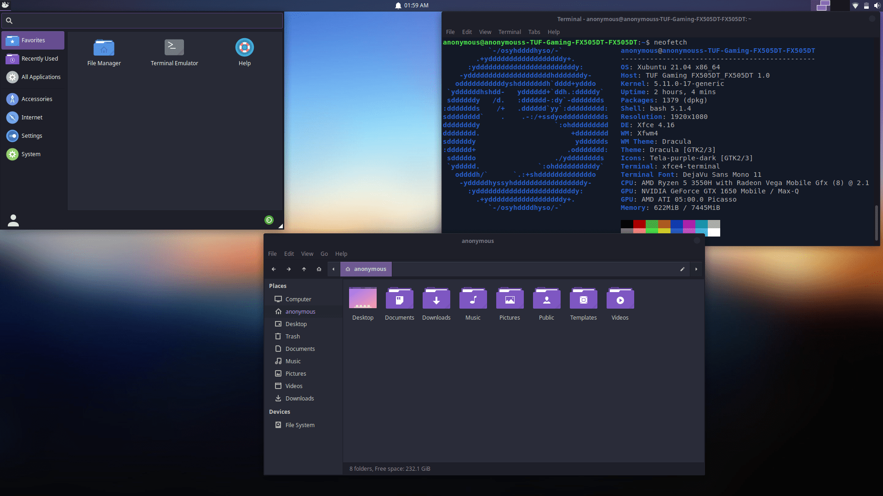Mute audio via tray speaker icon

[877, 6]
